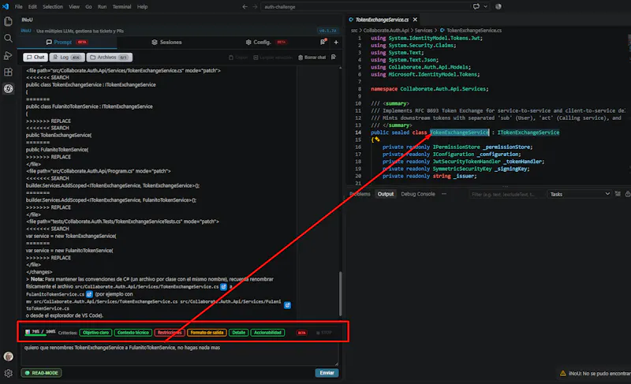Toggle the Accionabilidad criterion
Image resolution: width=631 pixels, height=384 pixels.
pos(267,333)
